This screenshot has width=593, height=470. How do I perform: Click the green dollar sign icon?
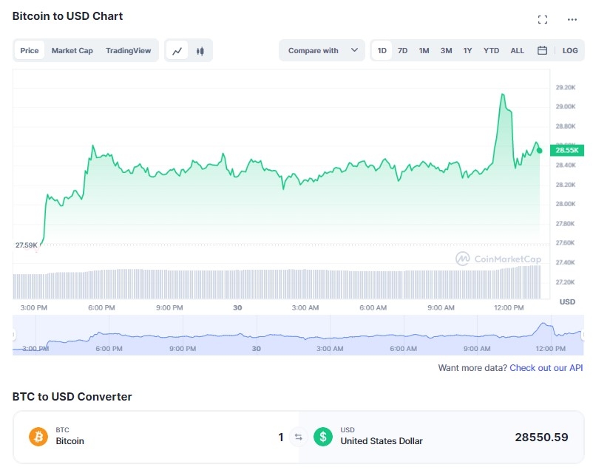322,437
